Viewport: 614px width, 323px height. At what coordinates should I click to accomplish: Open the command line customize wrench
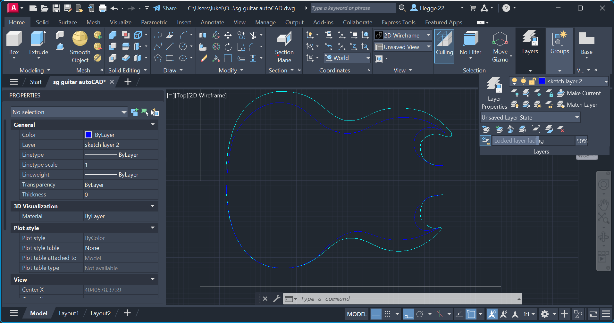click(277, 299)
